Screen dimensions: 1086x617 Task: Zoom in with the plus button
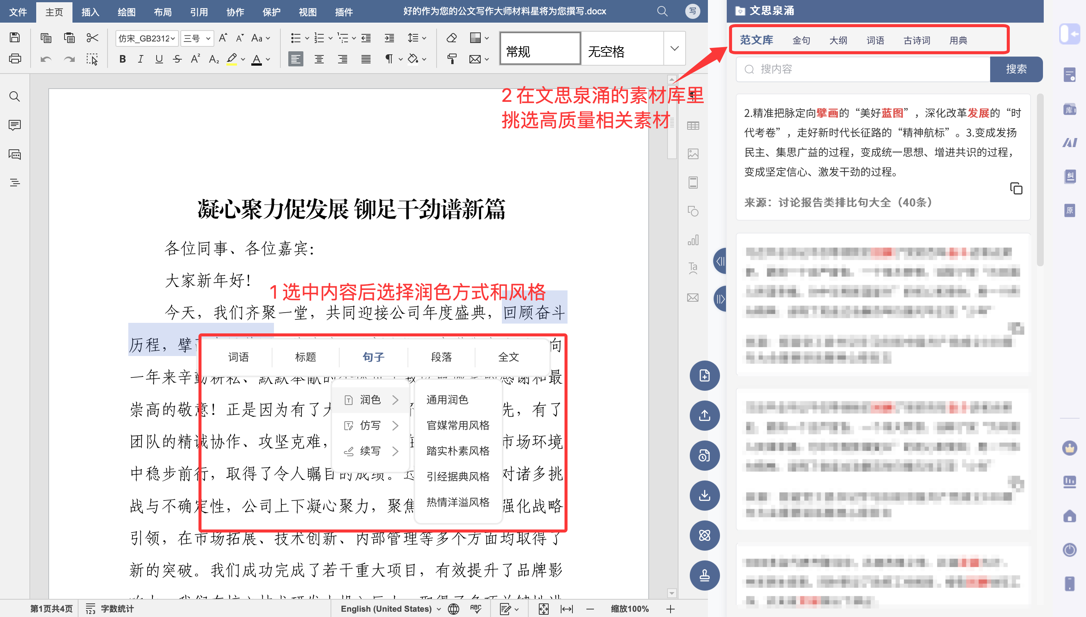(x=670, y=609)
